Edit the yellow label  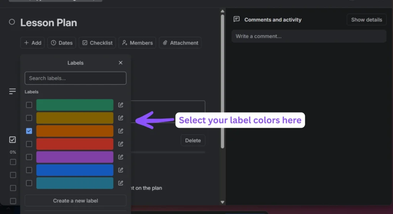[121, 118]
